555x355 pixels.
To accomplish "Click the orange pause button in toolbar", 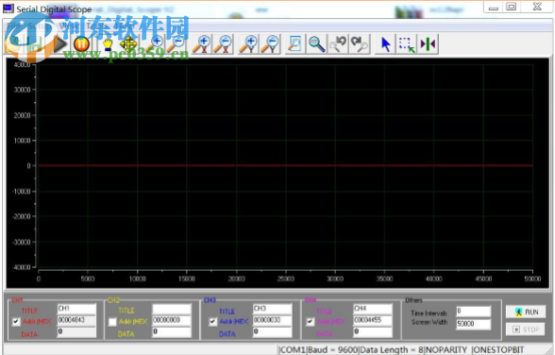I will pyautogui.click(x=81, y=43).
